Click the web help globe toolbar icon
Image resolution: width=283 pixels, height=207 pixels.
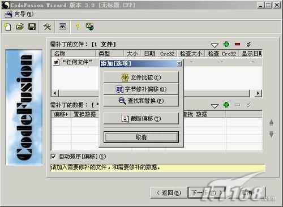[89, 27]
